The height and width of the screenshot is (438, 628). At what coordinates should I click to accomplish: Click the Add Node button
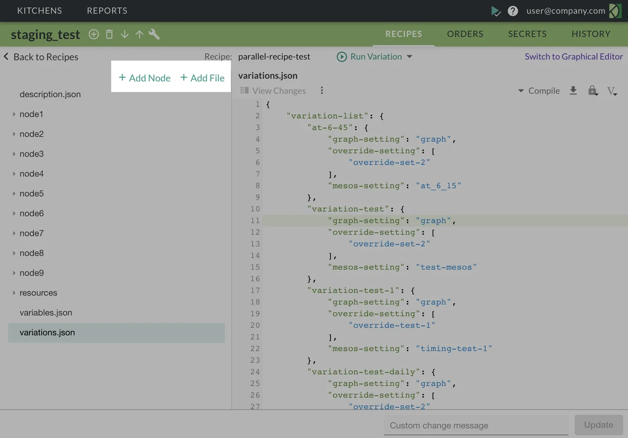point(144,78)
